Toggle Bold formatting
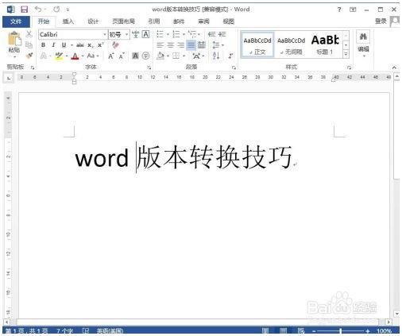Image resolution: width=402 pixels, height=336 pixels. coord(43,45)
